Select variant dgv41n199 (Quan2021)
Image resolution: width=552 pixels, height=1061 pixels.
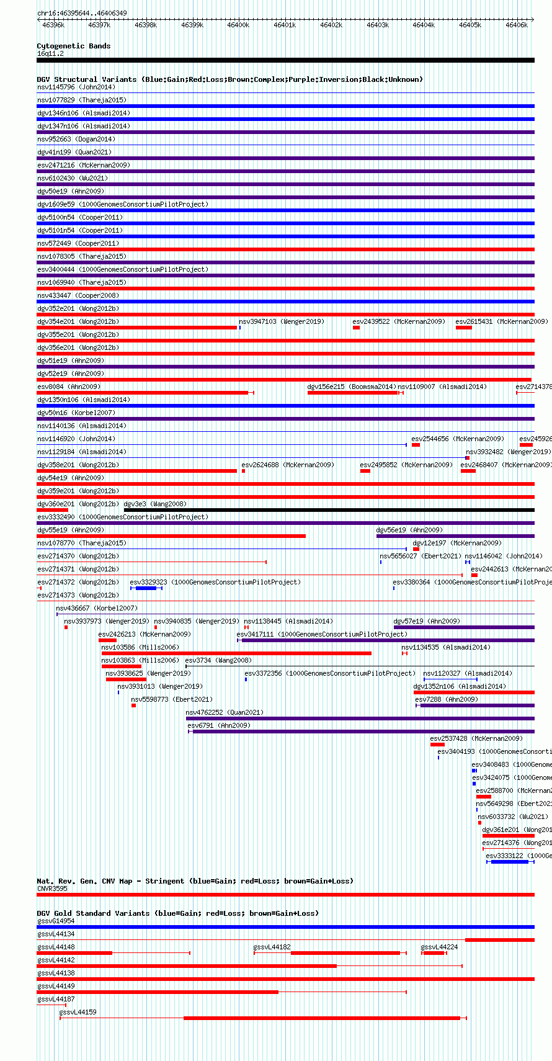point(74,152)
